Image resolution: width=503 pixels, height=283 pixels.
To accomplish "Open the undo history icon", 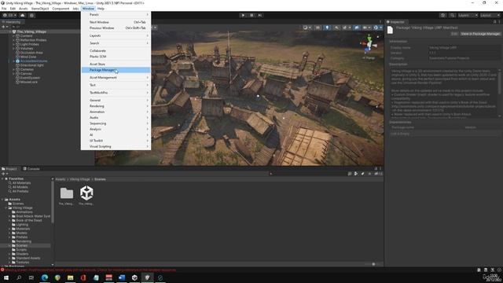I will (x=442, y=15).
